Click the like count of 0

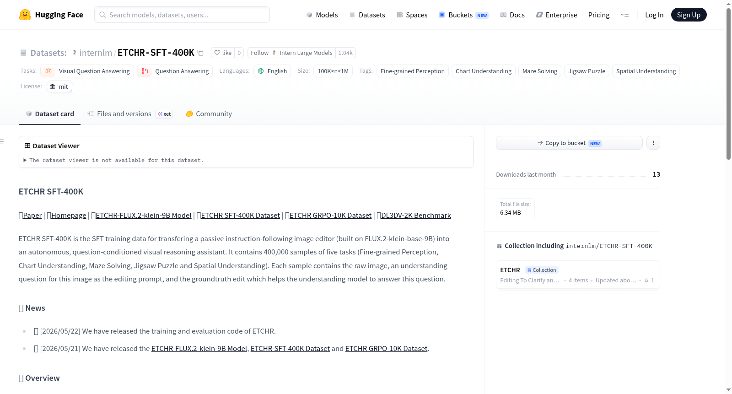point(239,53)
